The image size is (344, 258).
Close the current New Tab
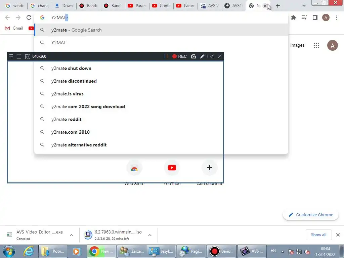click(265, 6)
